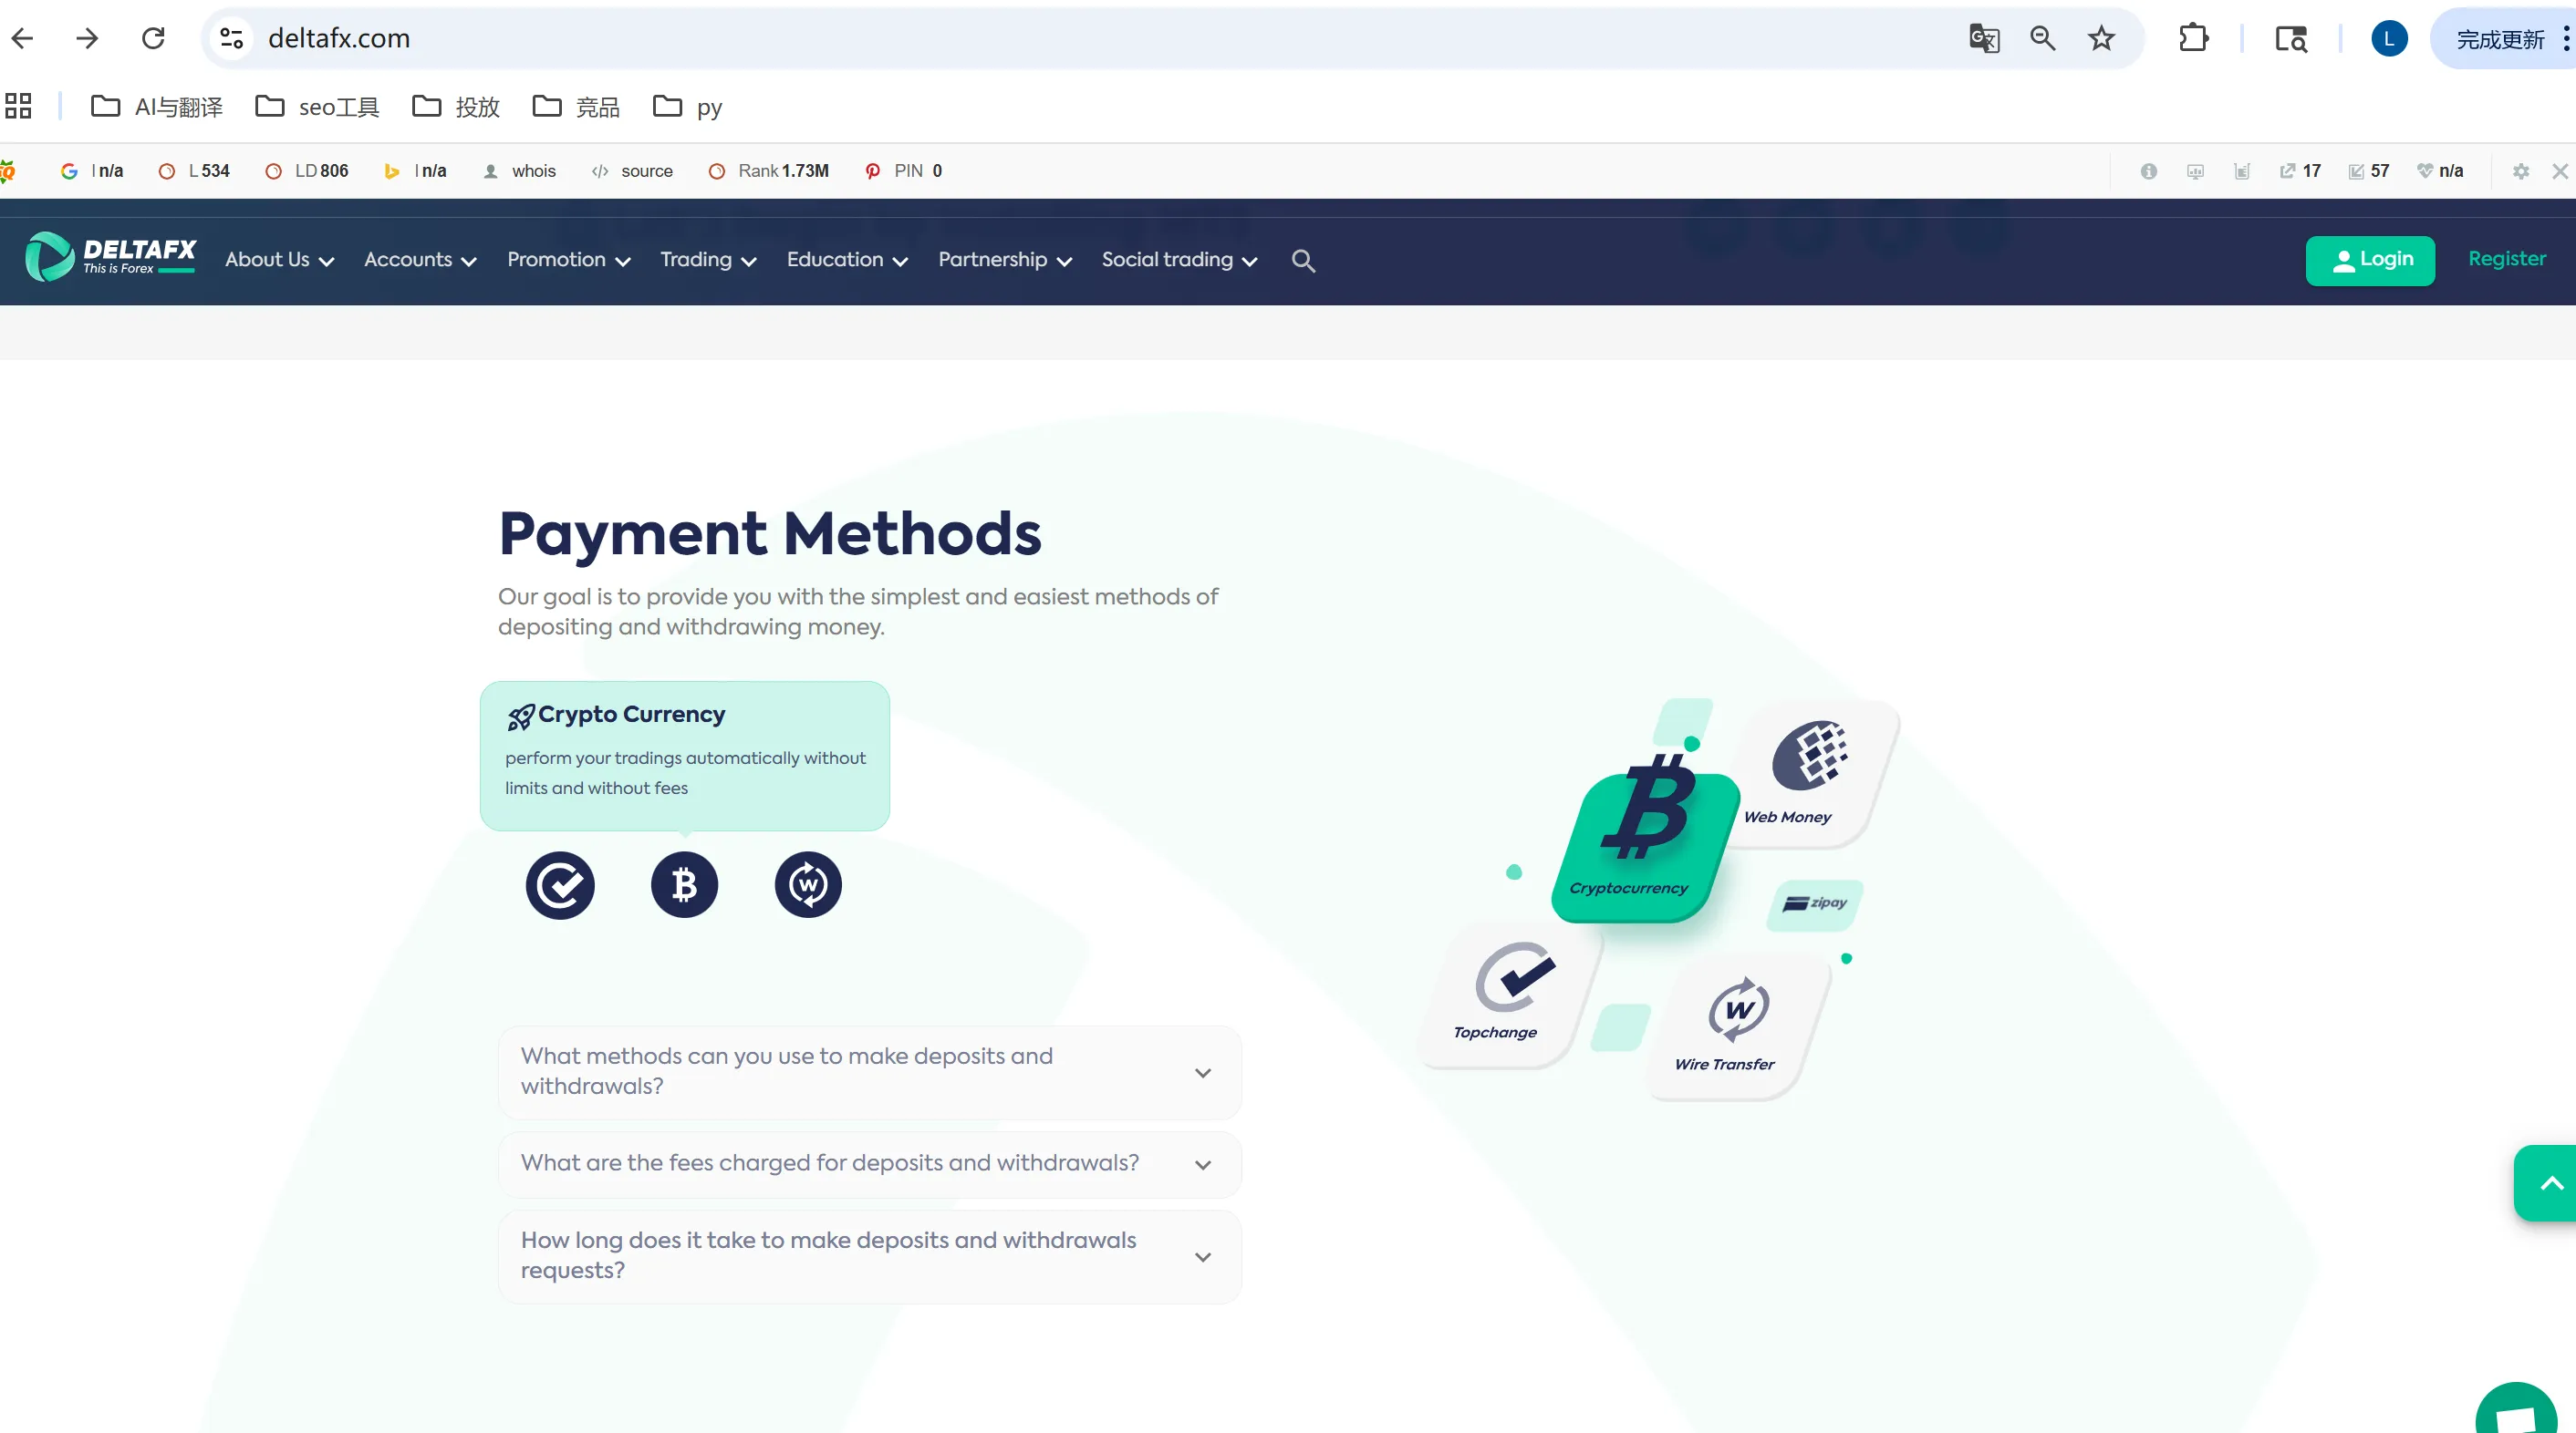Close the SEO toolbar

pos(2560,170)
